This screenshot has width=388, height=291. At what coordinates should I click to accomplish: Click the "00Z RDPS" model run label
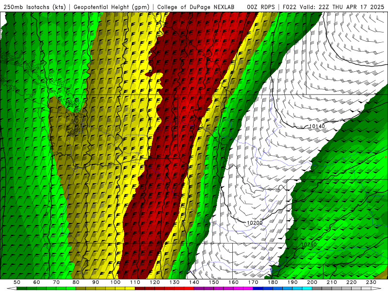(261, 7)
